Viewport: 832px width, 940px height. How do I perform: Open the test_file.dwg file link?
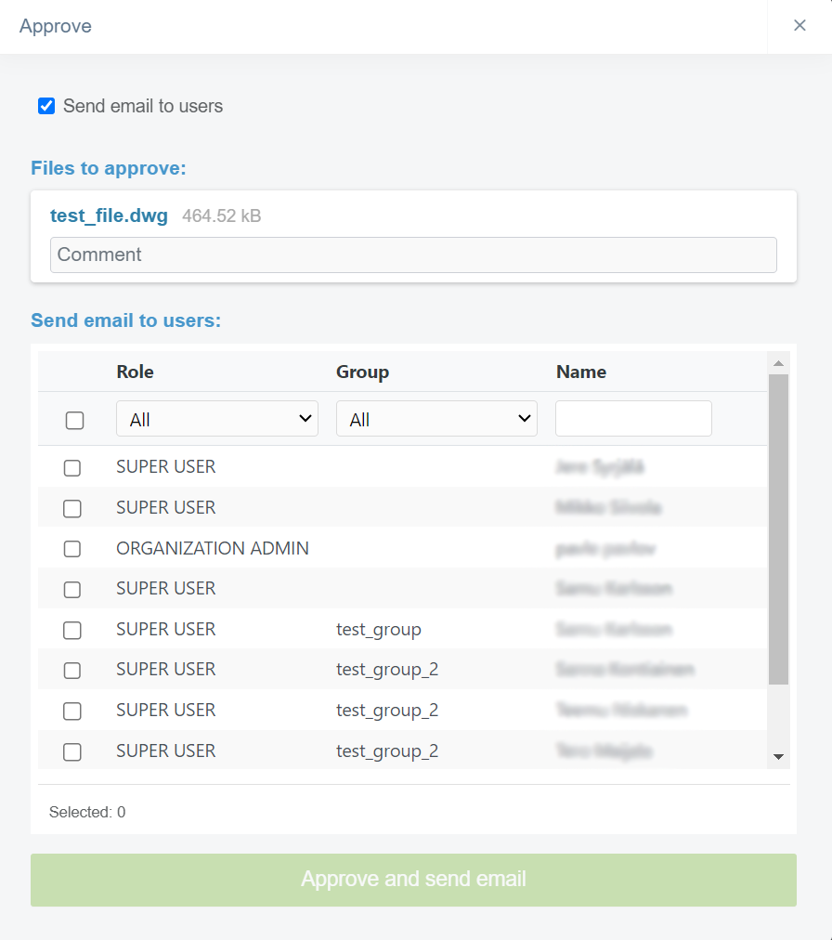click(109, 216)
